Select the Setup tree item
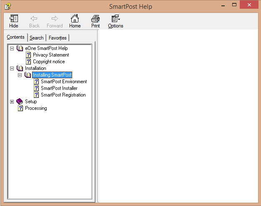261x206 pixels. [31, 102]
